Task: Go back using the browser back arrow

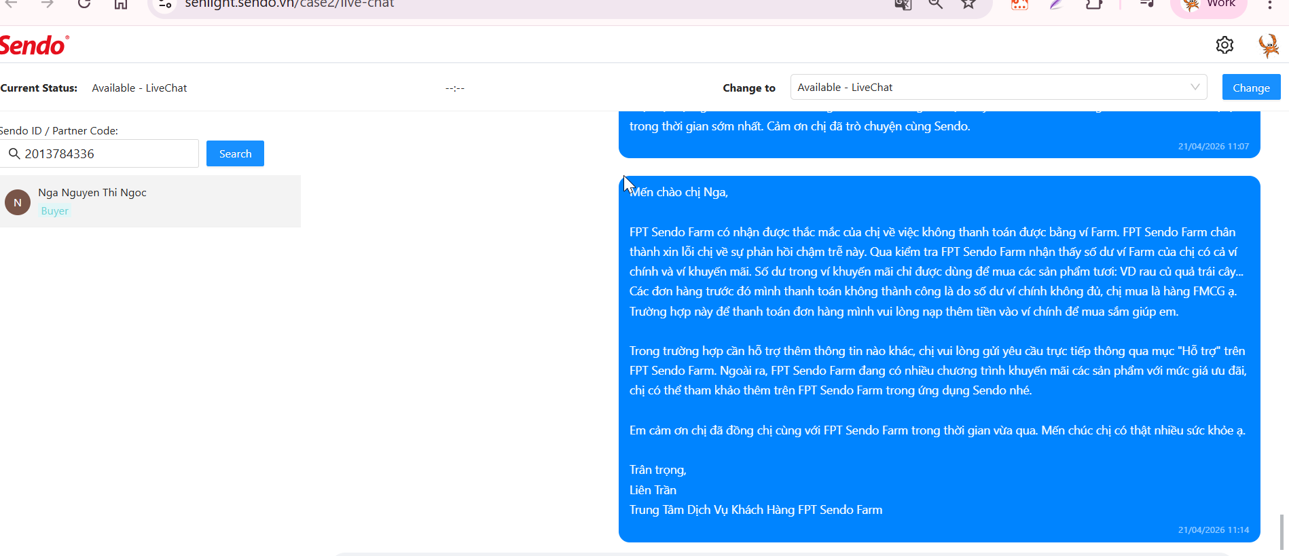Action: (12, 4)
